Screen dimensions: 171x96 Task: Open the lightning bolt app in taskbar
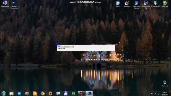tap(50, 94)
